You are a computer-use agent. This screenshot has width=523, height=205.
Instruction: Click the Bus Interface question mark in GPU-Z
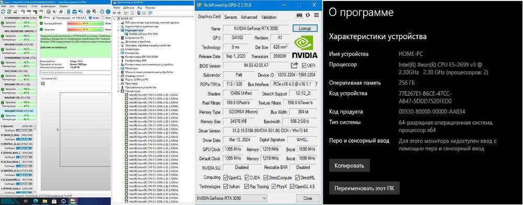[316, 84]
